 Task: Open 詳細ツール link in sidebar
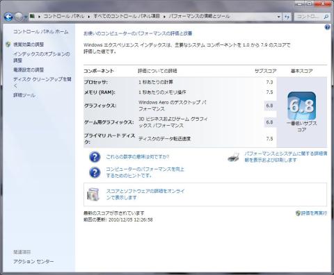pos(24,95)
